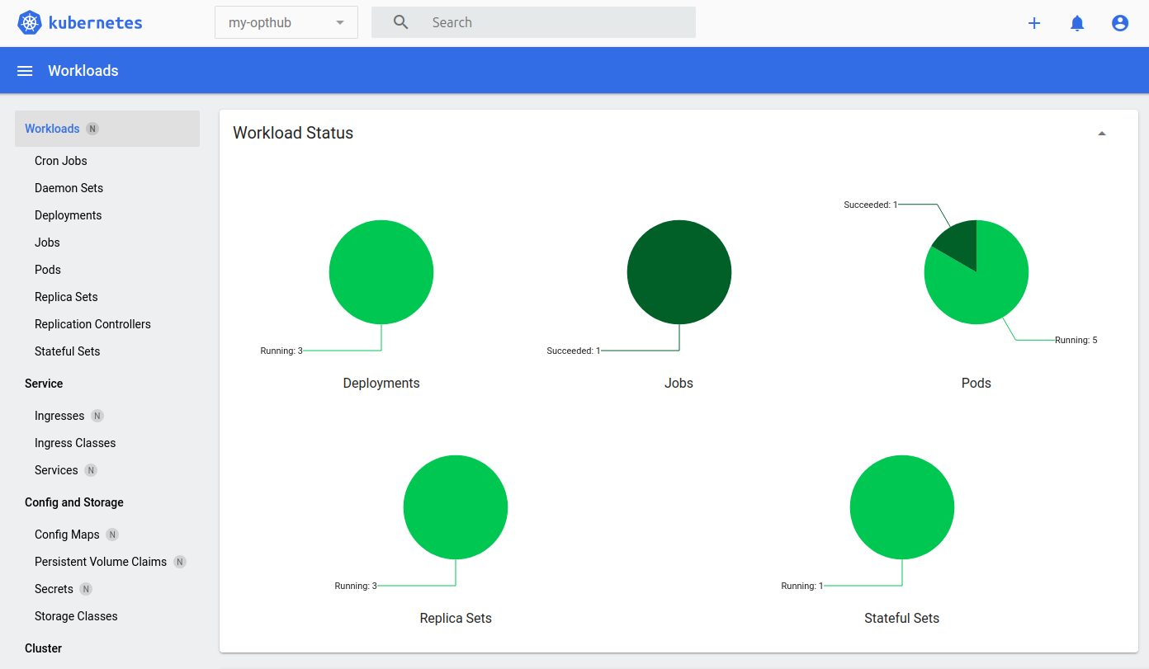Click 'Running: 3' label under Replica Sets chart

(x=356, y=586)
